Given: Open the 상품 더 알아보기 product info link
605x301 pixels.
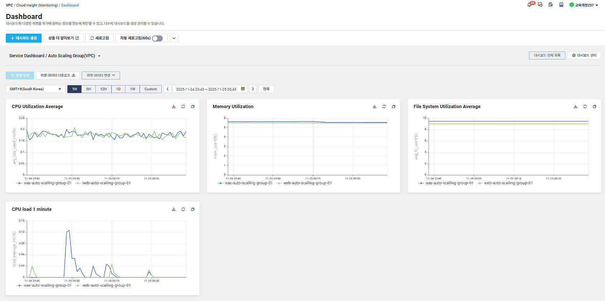Looking at the screenshot, I should (x=63, y=38).
